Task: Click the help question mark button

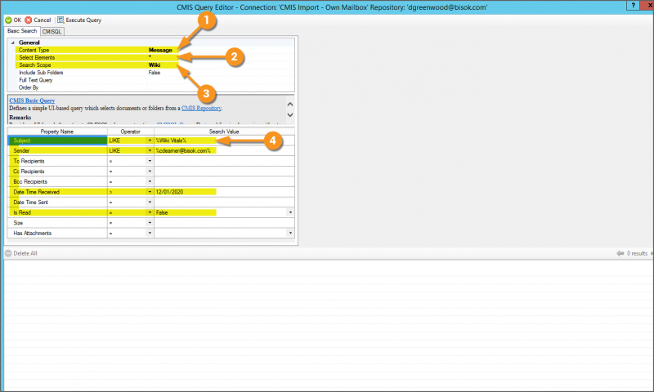Action: coord(633,6)
